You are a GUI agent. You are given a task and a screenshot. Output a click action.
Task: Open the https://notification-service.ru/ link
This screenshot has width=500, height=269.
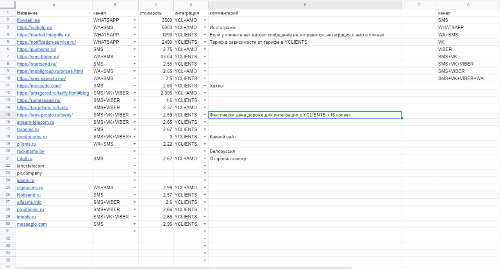pyautogui.click(x=46, y=42)
